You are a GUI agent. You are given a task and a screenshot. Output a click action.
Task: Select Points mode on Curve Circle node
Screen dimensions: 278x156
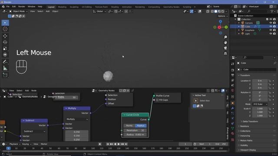129,126
